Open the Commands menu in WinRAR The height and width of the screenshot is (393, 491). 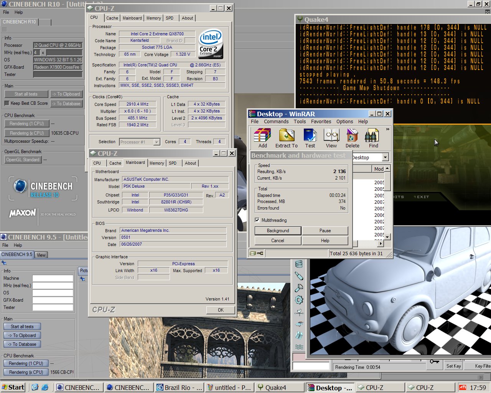coord(276,122)
